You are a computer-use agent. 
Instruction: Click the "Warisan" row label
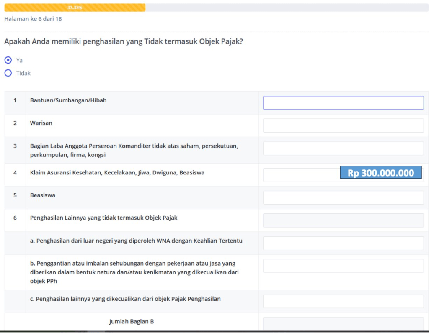coord(41,123)
